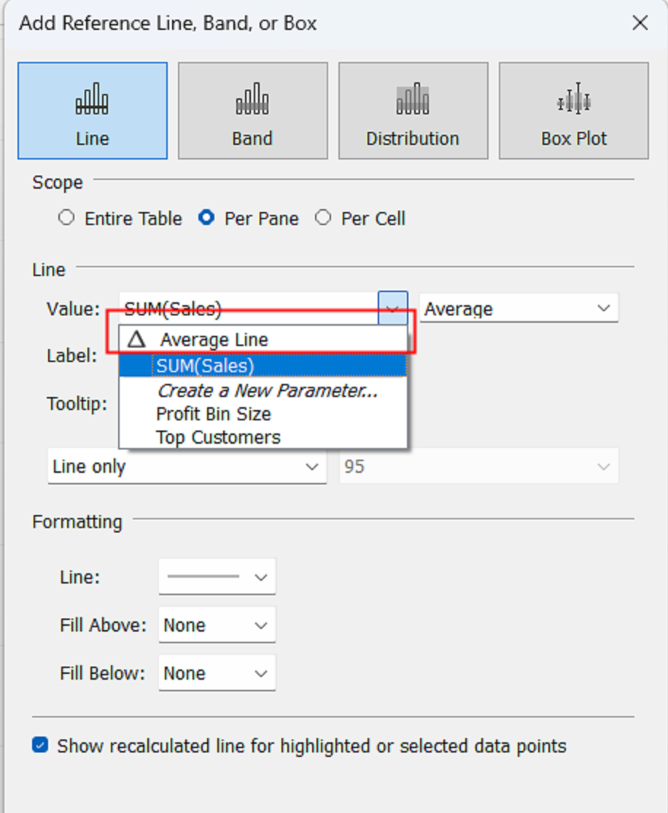Select the Per Cell scope radio button
Viewport: 668px width, 813px height.
coord(323,218)
